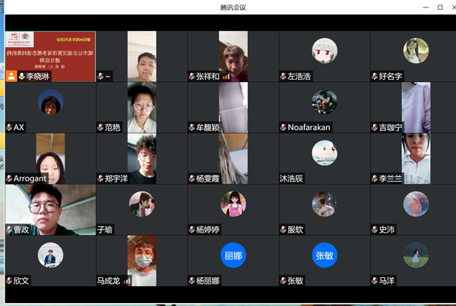Click the anime avatar of 服软
The image size is (456, 306).
[324, 203]
